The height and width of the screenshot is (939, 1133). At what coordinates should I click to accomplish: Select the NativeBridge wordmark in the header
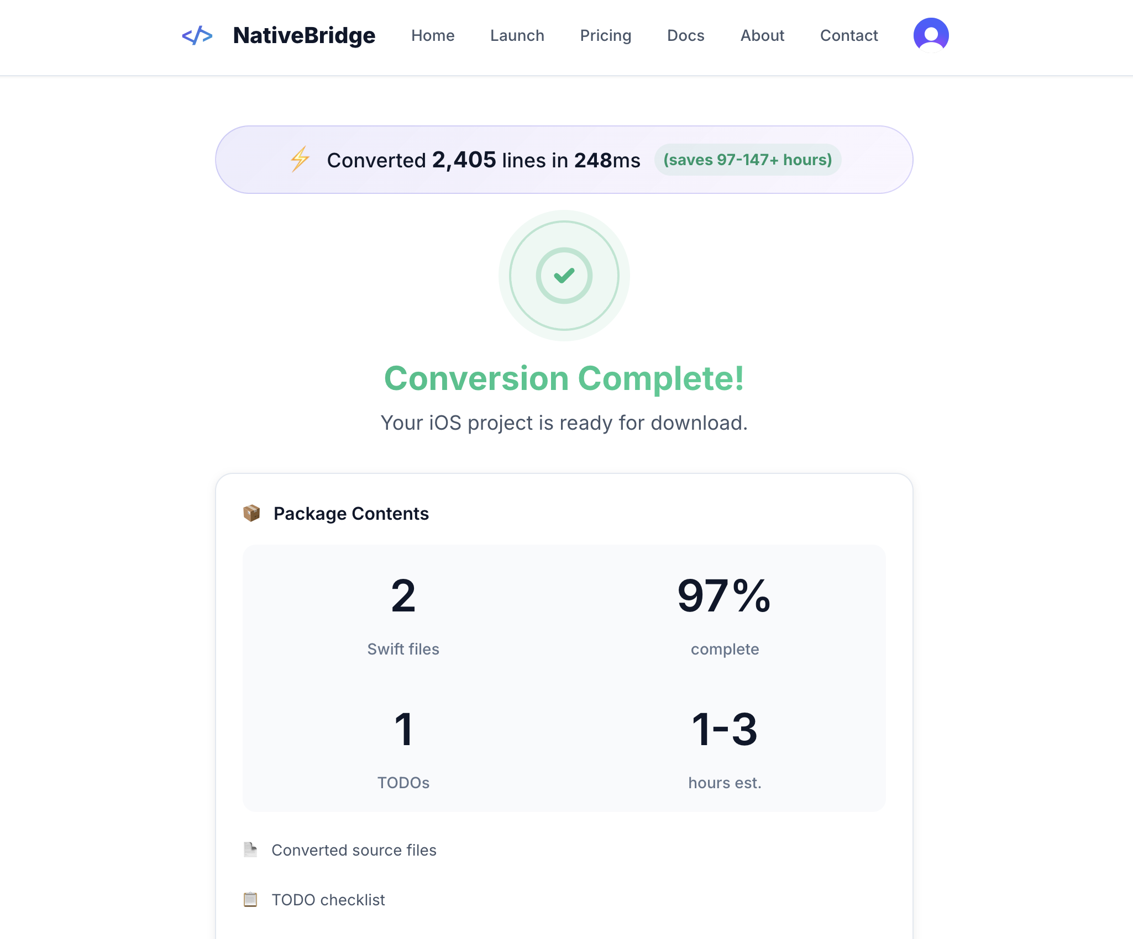[304, 35]
